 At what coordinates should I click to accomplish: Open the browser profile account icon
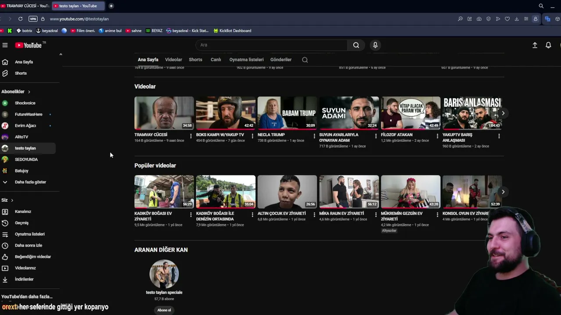tap(535, 19)
